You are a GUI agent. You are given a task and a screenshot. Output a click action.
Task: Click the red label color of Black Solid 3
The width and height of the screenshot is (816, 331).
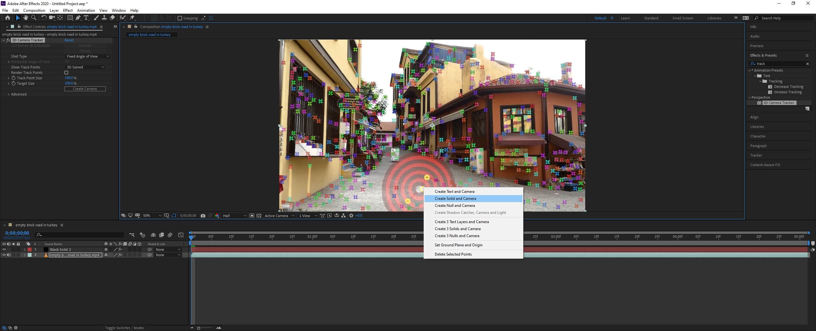[x=30, y=250]
